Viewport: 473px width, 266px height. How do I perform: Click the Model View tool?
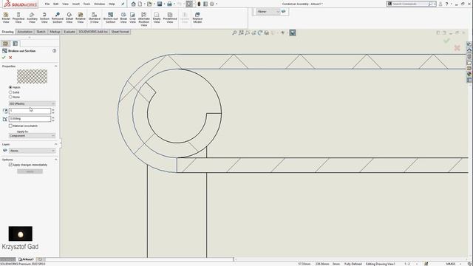[x=6, y=18]
